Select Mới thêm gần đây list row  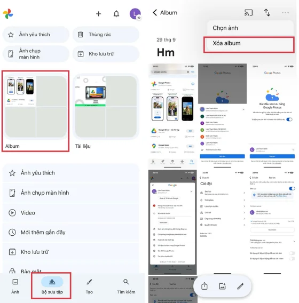coord(71,232)
